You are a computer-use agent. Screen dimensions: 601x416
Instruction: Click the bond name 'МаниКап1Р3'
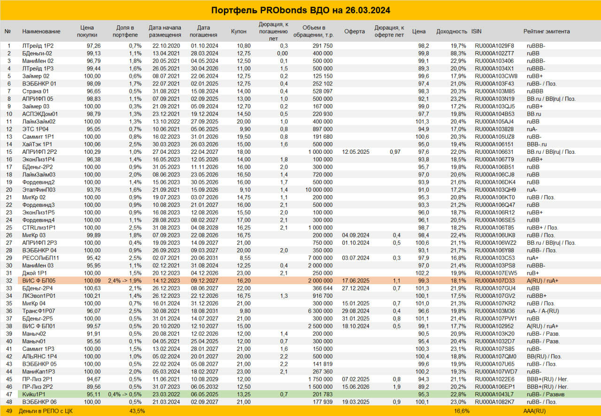pos(39,371)
